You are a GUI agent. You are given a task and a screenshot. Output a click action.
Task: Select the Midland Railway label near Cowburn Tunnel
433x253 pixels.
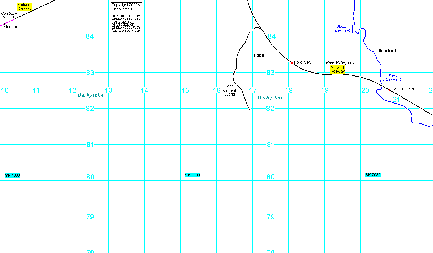[x=25, y=6]
